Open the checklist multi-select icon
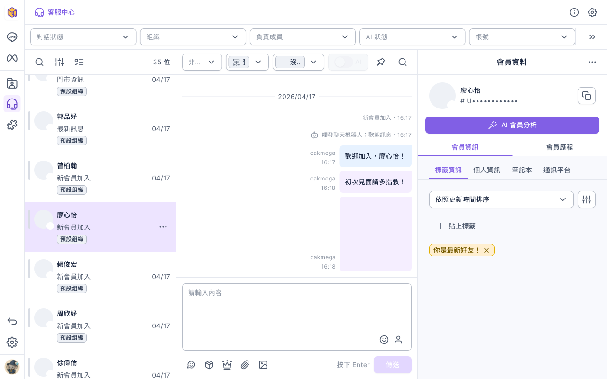This screenshot has width=607, height=379. (79, 62)
